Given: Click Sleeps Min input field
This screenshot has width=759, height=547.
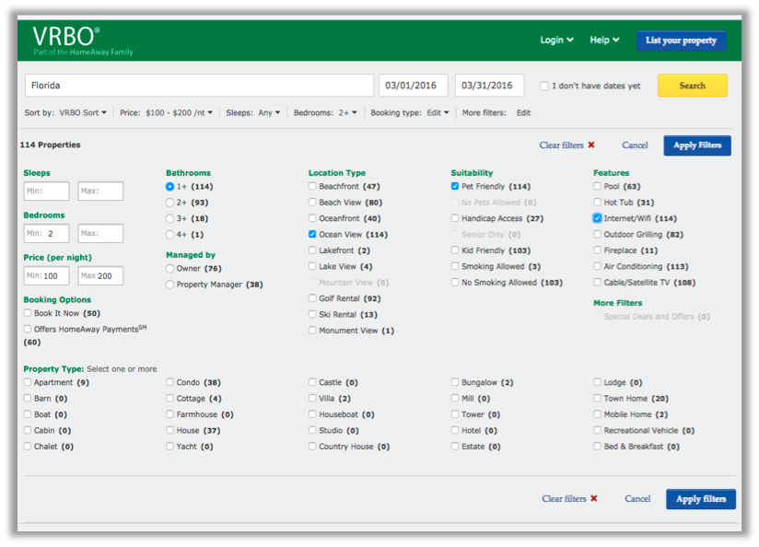Looking at the screenshot, I should 46,191.
